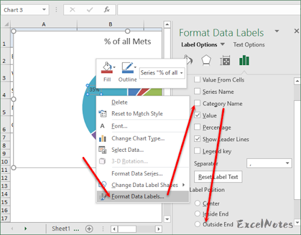
Task: Select the Inside End label position
Action: click(198, 213)
